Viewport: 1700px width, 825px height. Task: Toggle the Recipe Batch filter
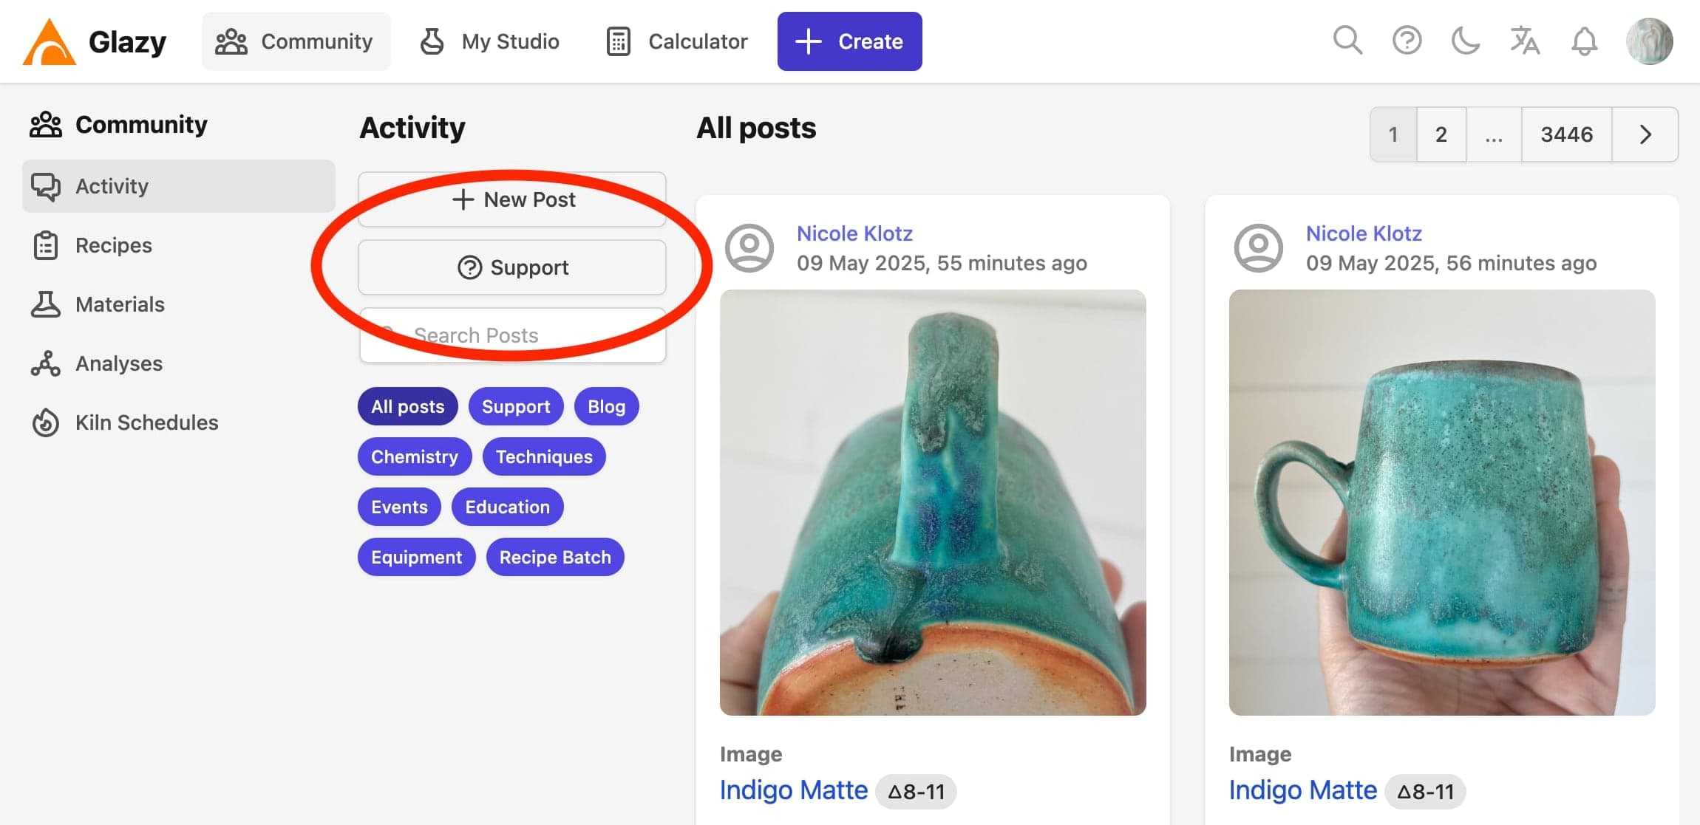click(555, 556)
